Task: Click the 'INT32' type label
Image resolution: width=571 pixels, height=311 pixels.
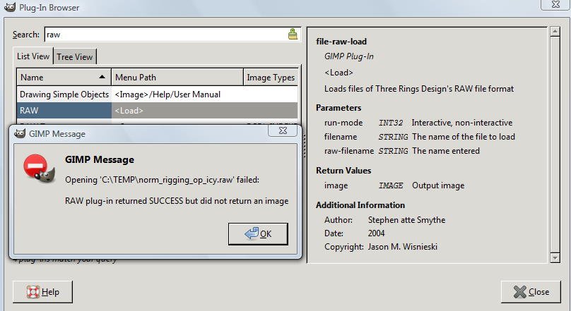Action: pyautogui.click(x=390, y=123)
